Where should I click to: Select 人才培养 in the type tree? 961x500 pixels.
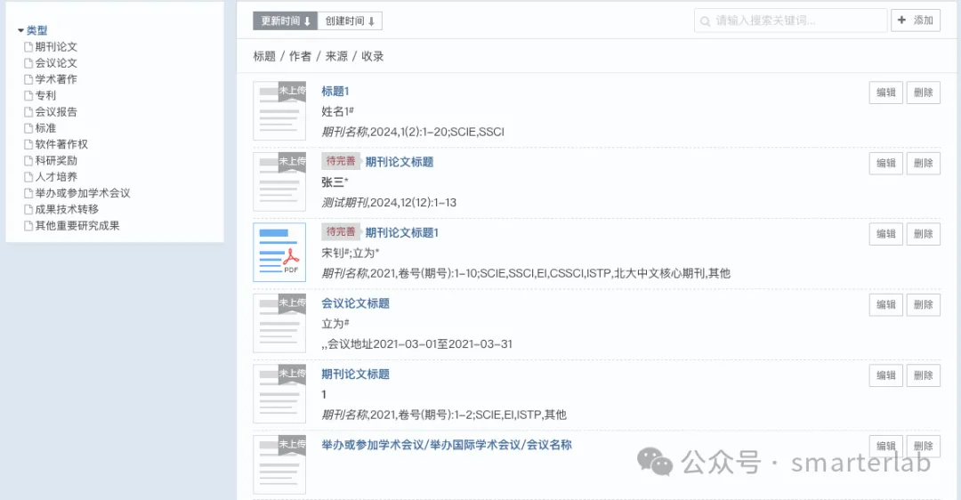(56, 176)
